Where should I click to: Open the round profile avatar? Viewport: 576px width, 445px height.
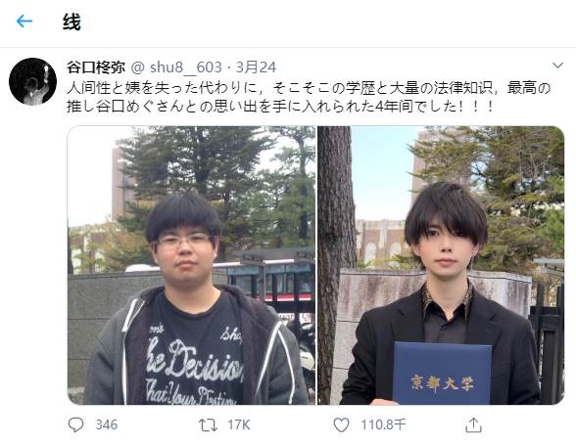tap(32, 81)
